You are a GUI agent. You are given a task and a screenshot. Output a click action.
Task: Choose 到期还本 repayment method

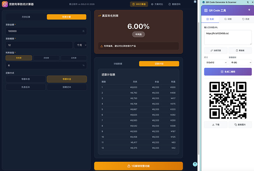pos(67,87)
